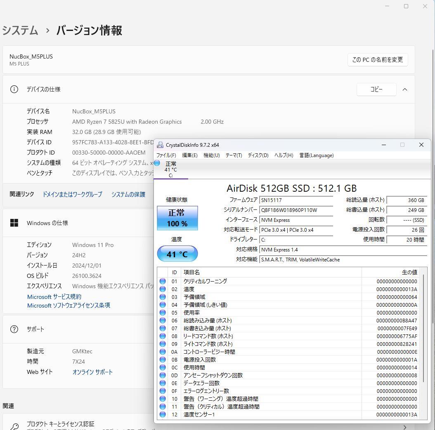Open the 機能(U) menu
The image size is (435, 430).
[211, 155]
